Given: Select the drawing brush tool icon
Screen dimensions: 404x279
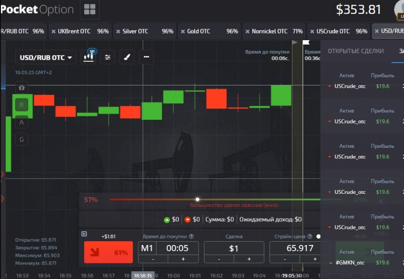Looking at the screenshot, I should coord(127,57).
